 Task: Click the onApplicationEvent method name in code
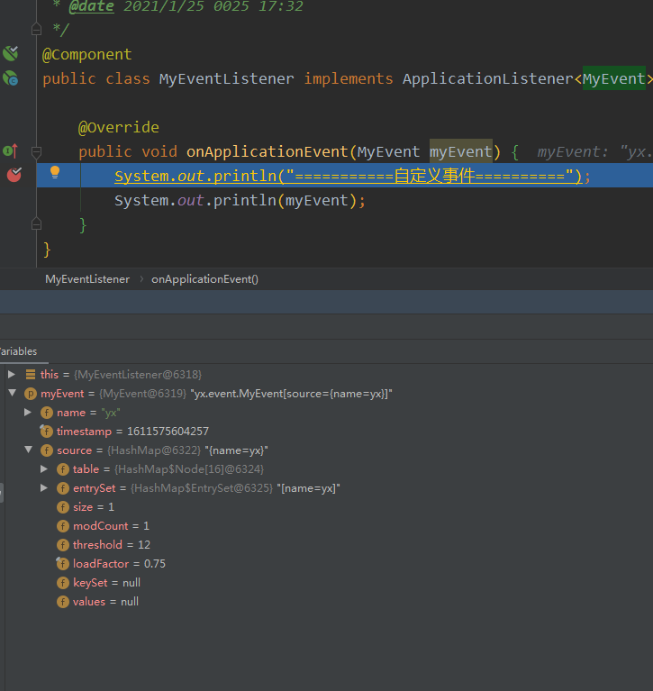[x=267, y=151]
